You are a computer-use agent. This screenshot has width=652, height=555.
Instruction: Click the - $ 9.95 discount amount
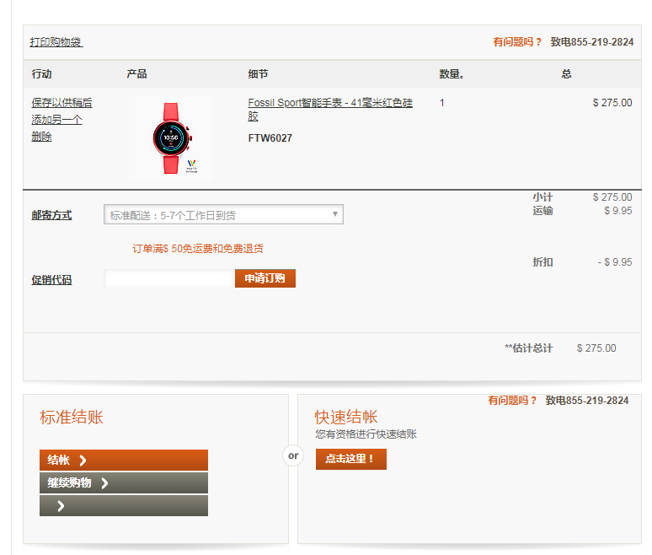point(615,262)
